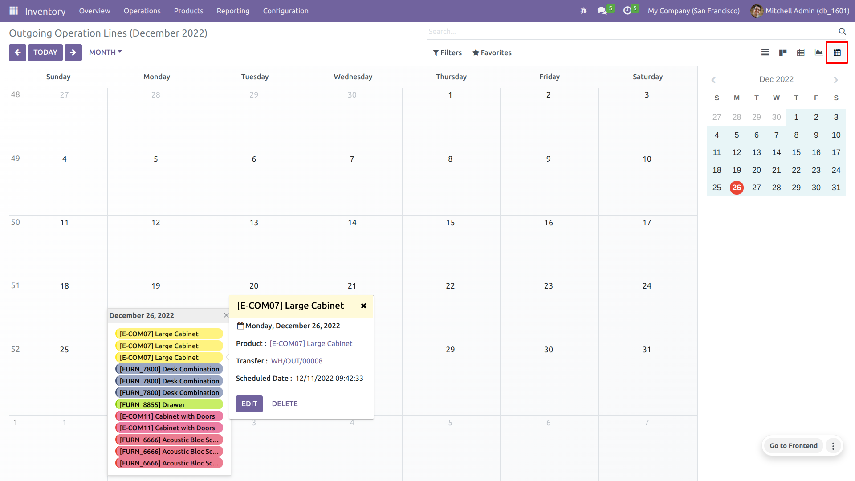The width and height of the screenshot is (855, 481).
Task: Switch to kanban view
Action: (783, 53)
